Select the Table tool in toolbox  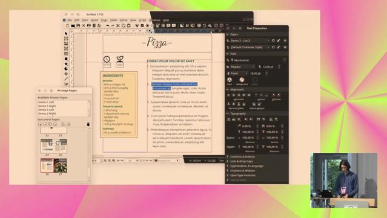[x=66, y=54]
